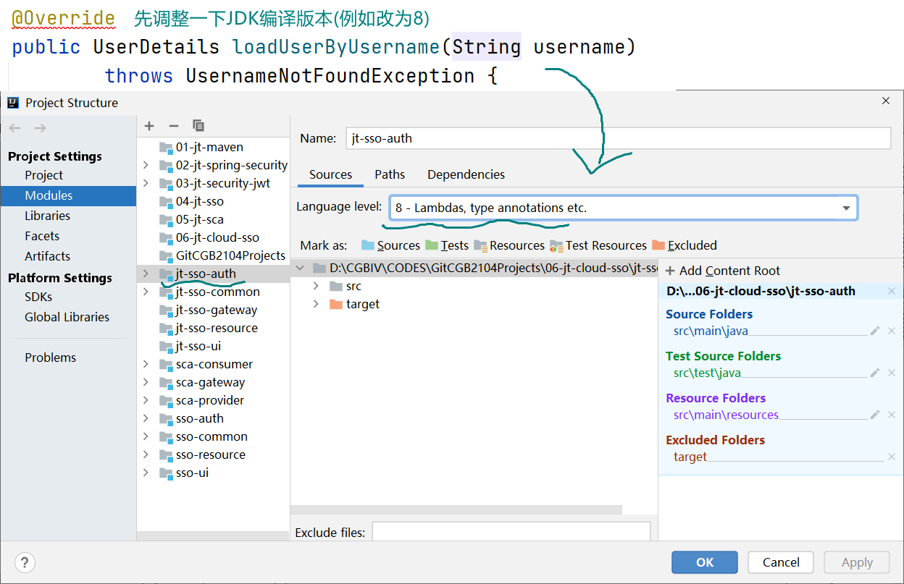
Task: Click the back navigation arrow
Action: tap(15, 128)
